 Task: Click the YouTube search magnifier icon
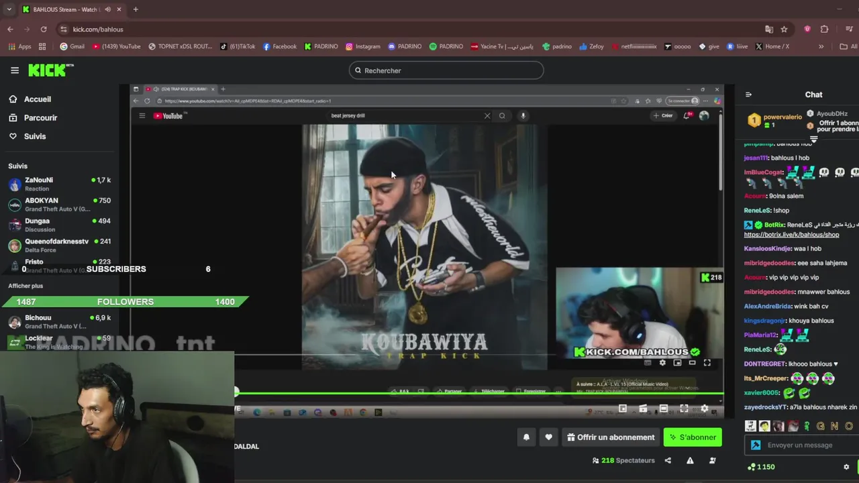click(502, 115)
